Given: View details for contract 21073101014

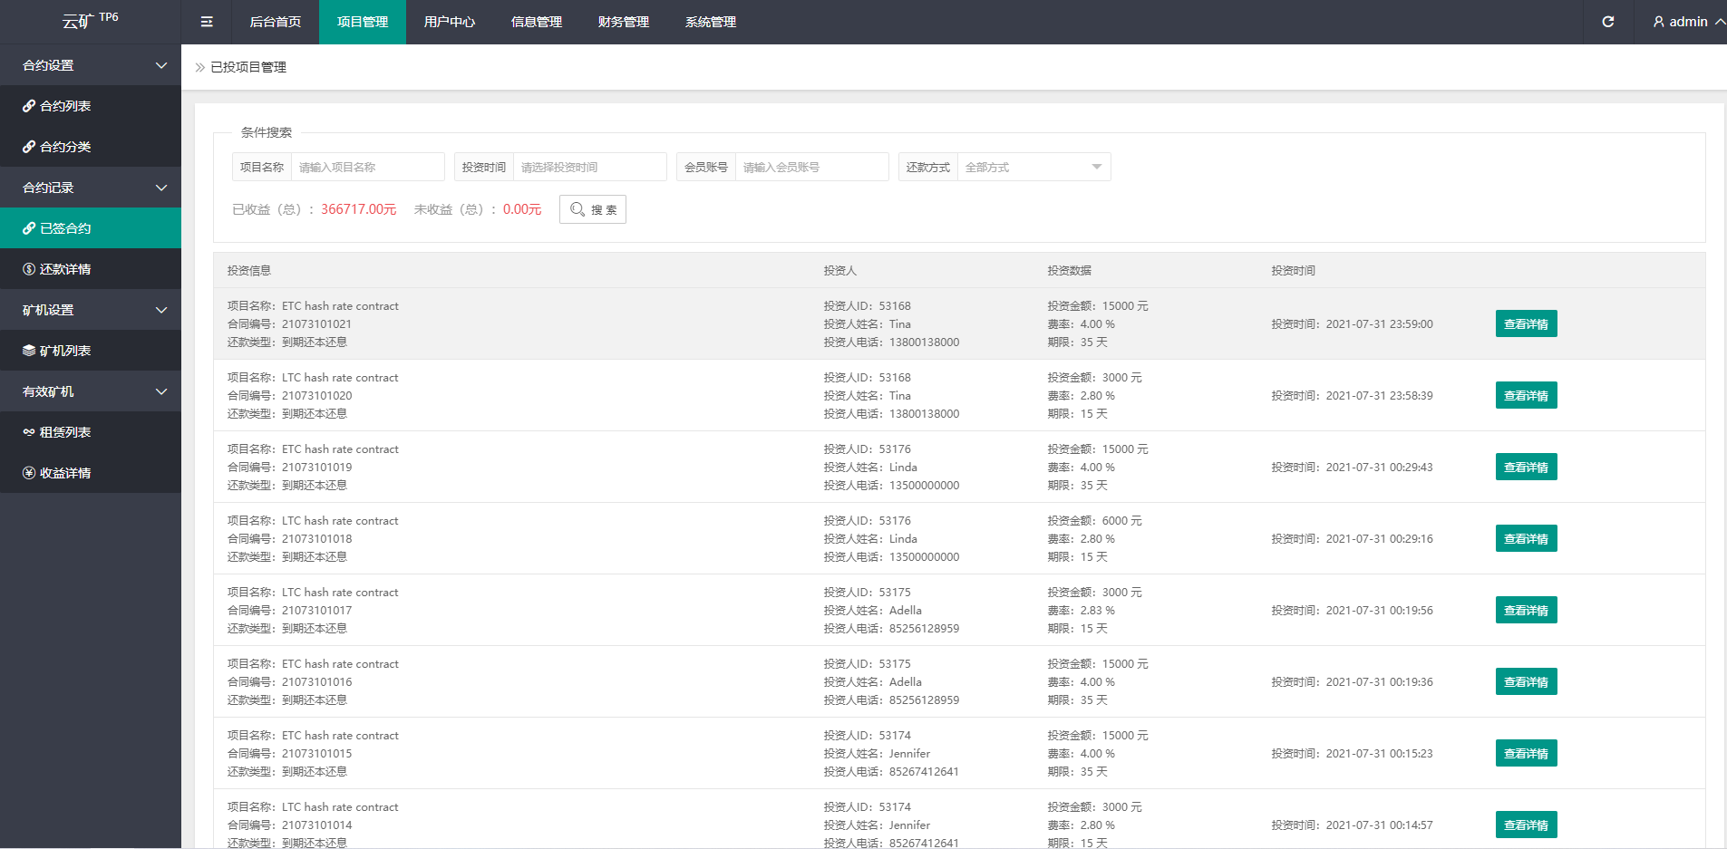Looking at the screenshot, I should point(1526,825).
